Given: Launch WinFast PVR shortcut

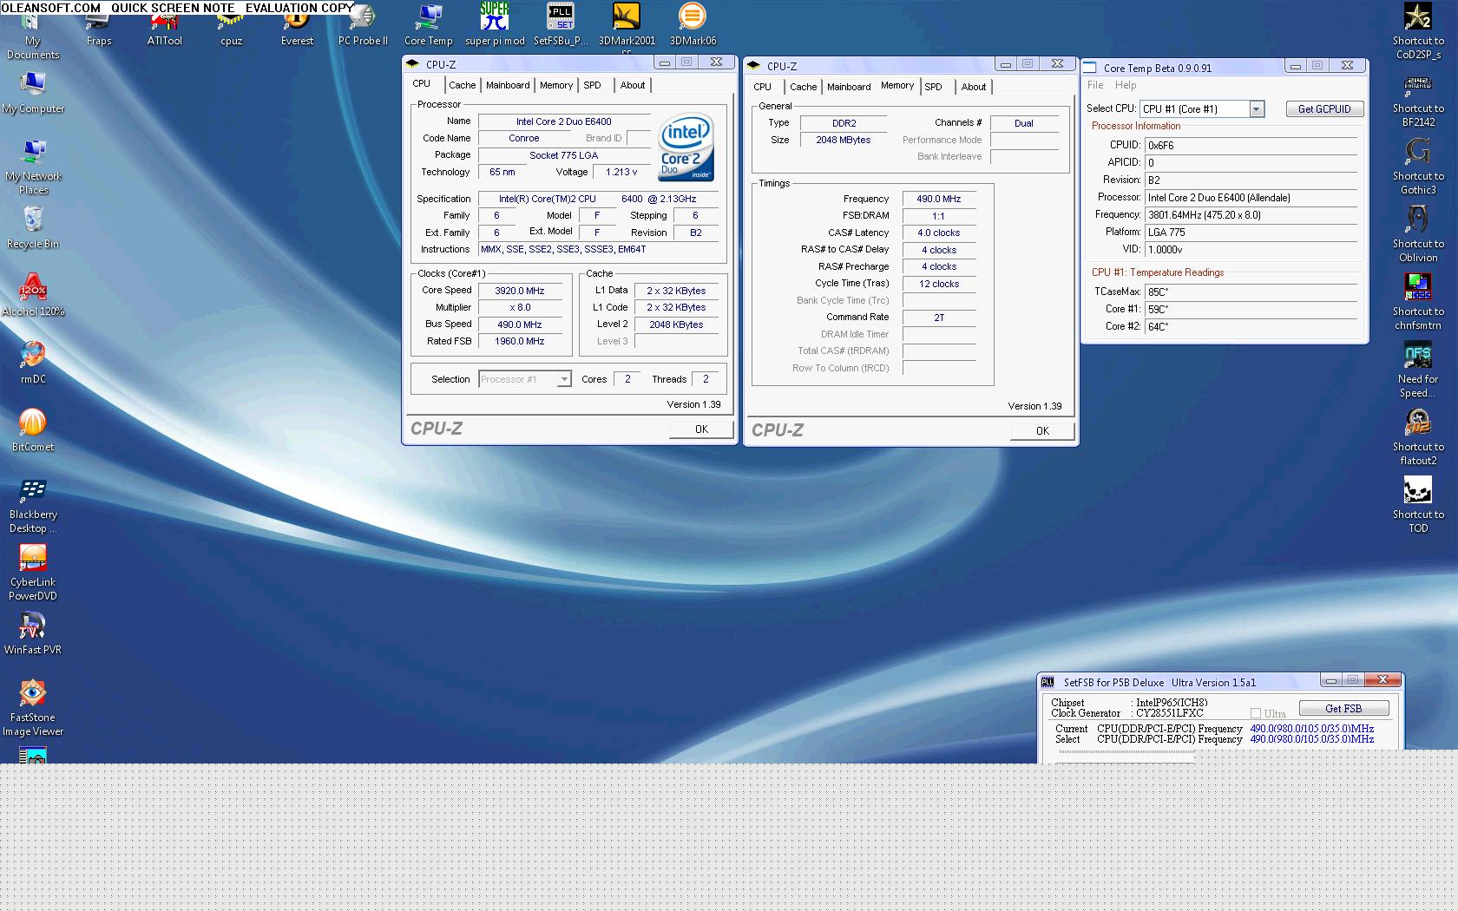Looking at the screenshot, I should point(33,634).
